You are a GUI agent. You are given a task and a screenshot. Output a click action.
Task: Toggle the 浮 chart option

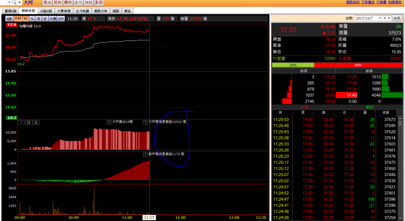pyautogui.click(x=38, y=19)
